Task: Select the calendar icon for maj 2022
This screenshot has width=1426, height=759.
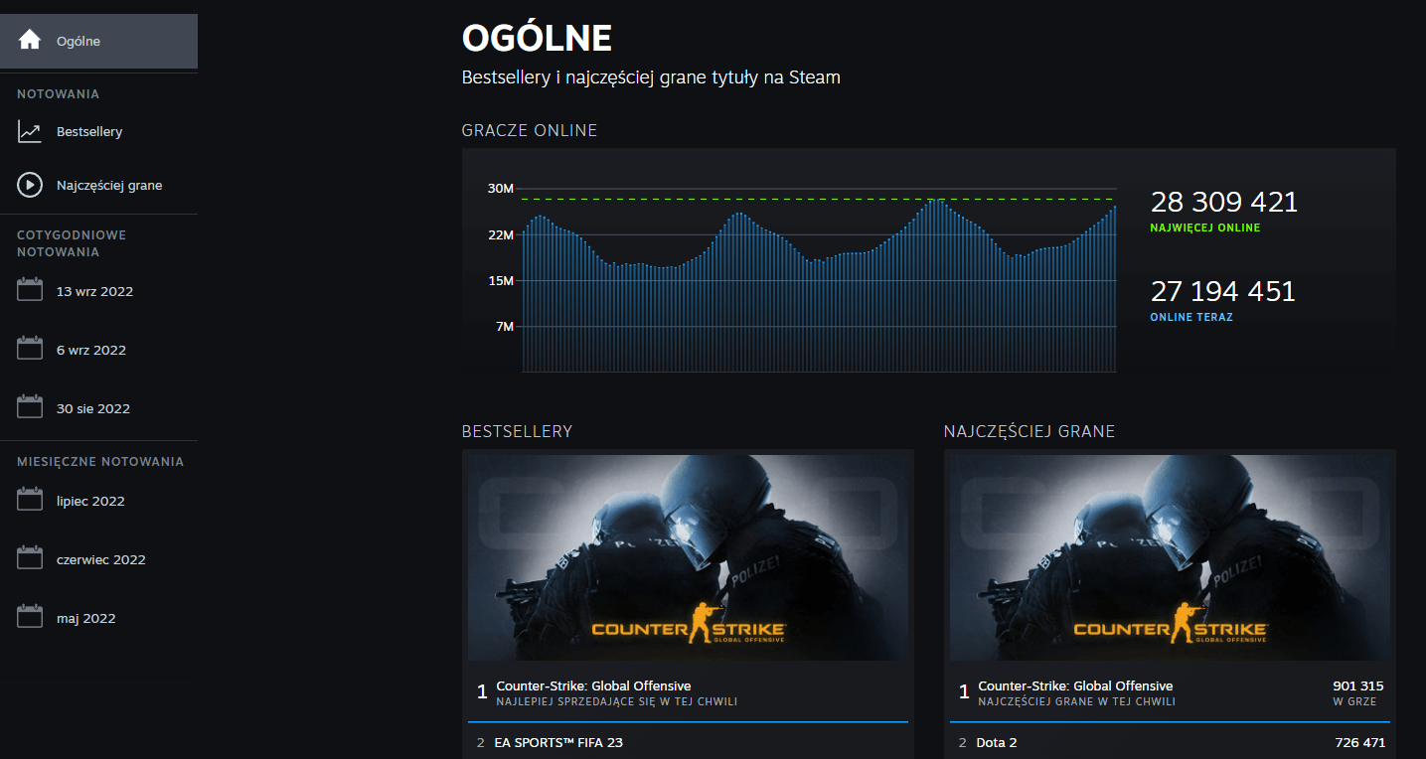Action: [29, 616]
